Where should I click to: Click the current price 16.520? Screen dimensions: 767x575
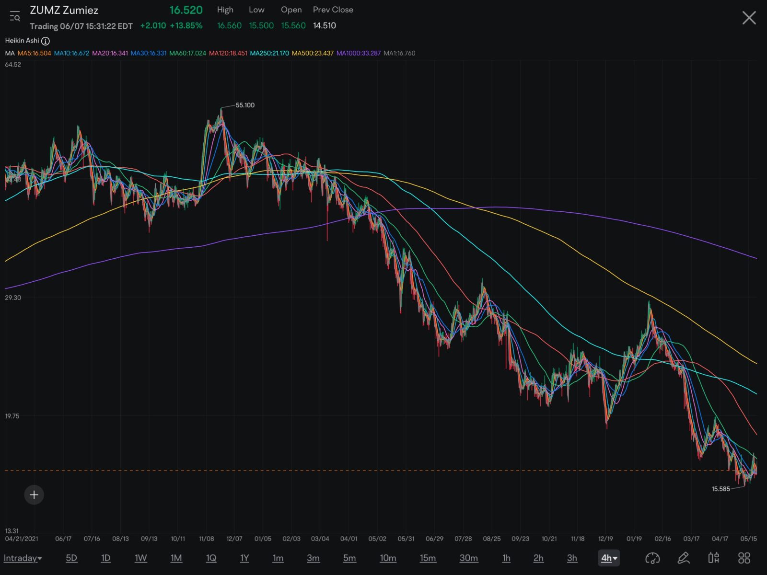(186, 10)
